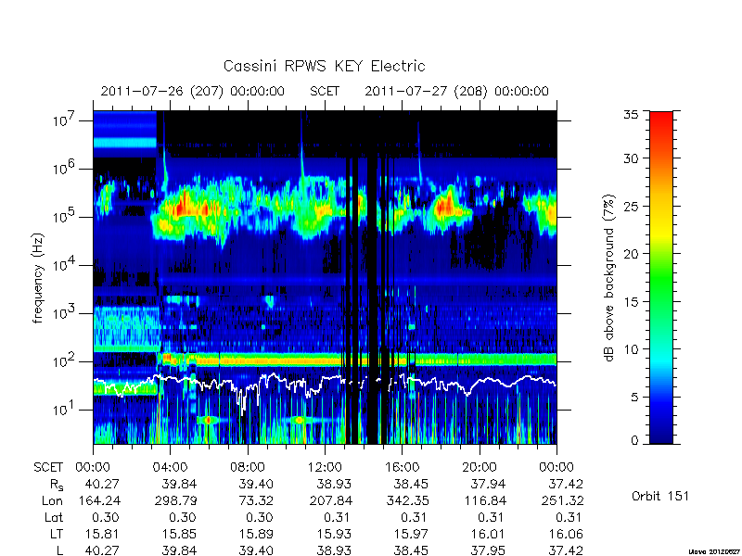The height and width of the screenshot is (556, 742).
Task: Click the 10^7 frequency tick label
Action: 62,120
